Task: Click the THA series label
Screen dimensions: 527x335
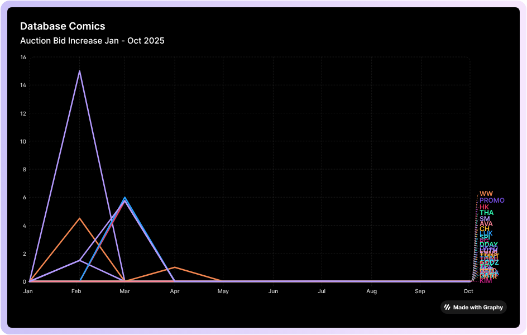Action: (486, 213)
